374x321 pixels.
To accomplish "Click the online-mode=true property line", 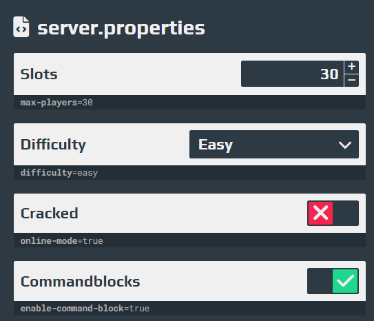I will pyautogui.click(x=62, y=241).
